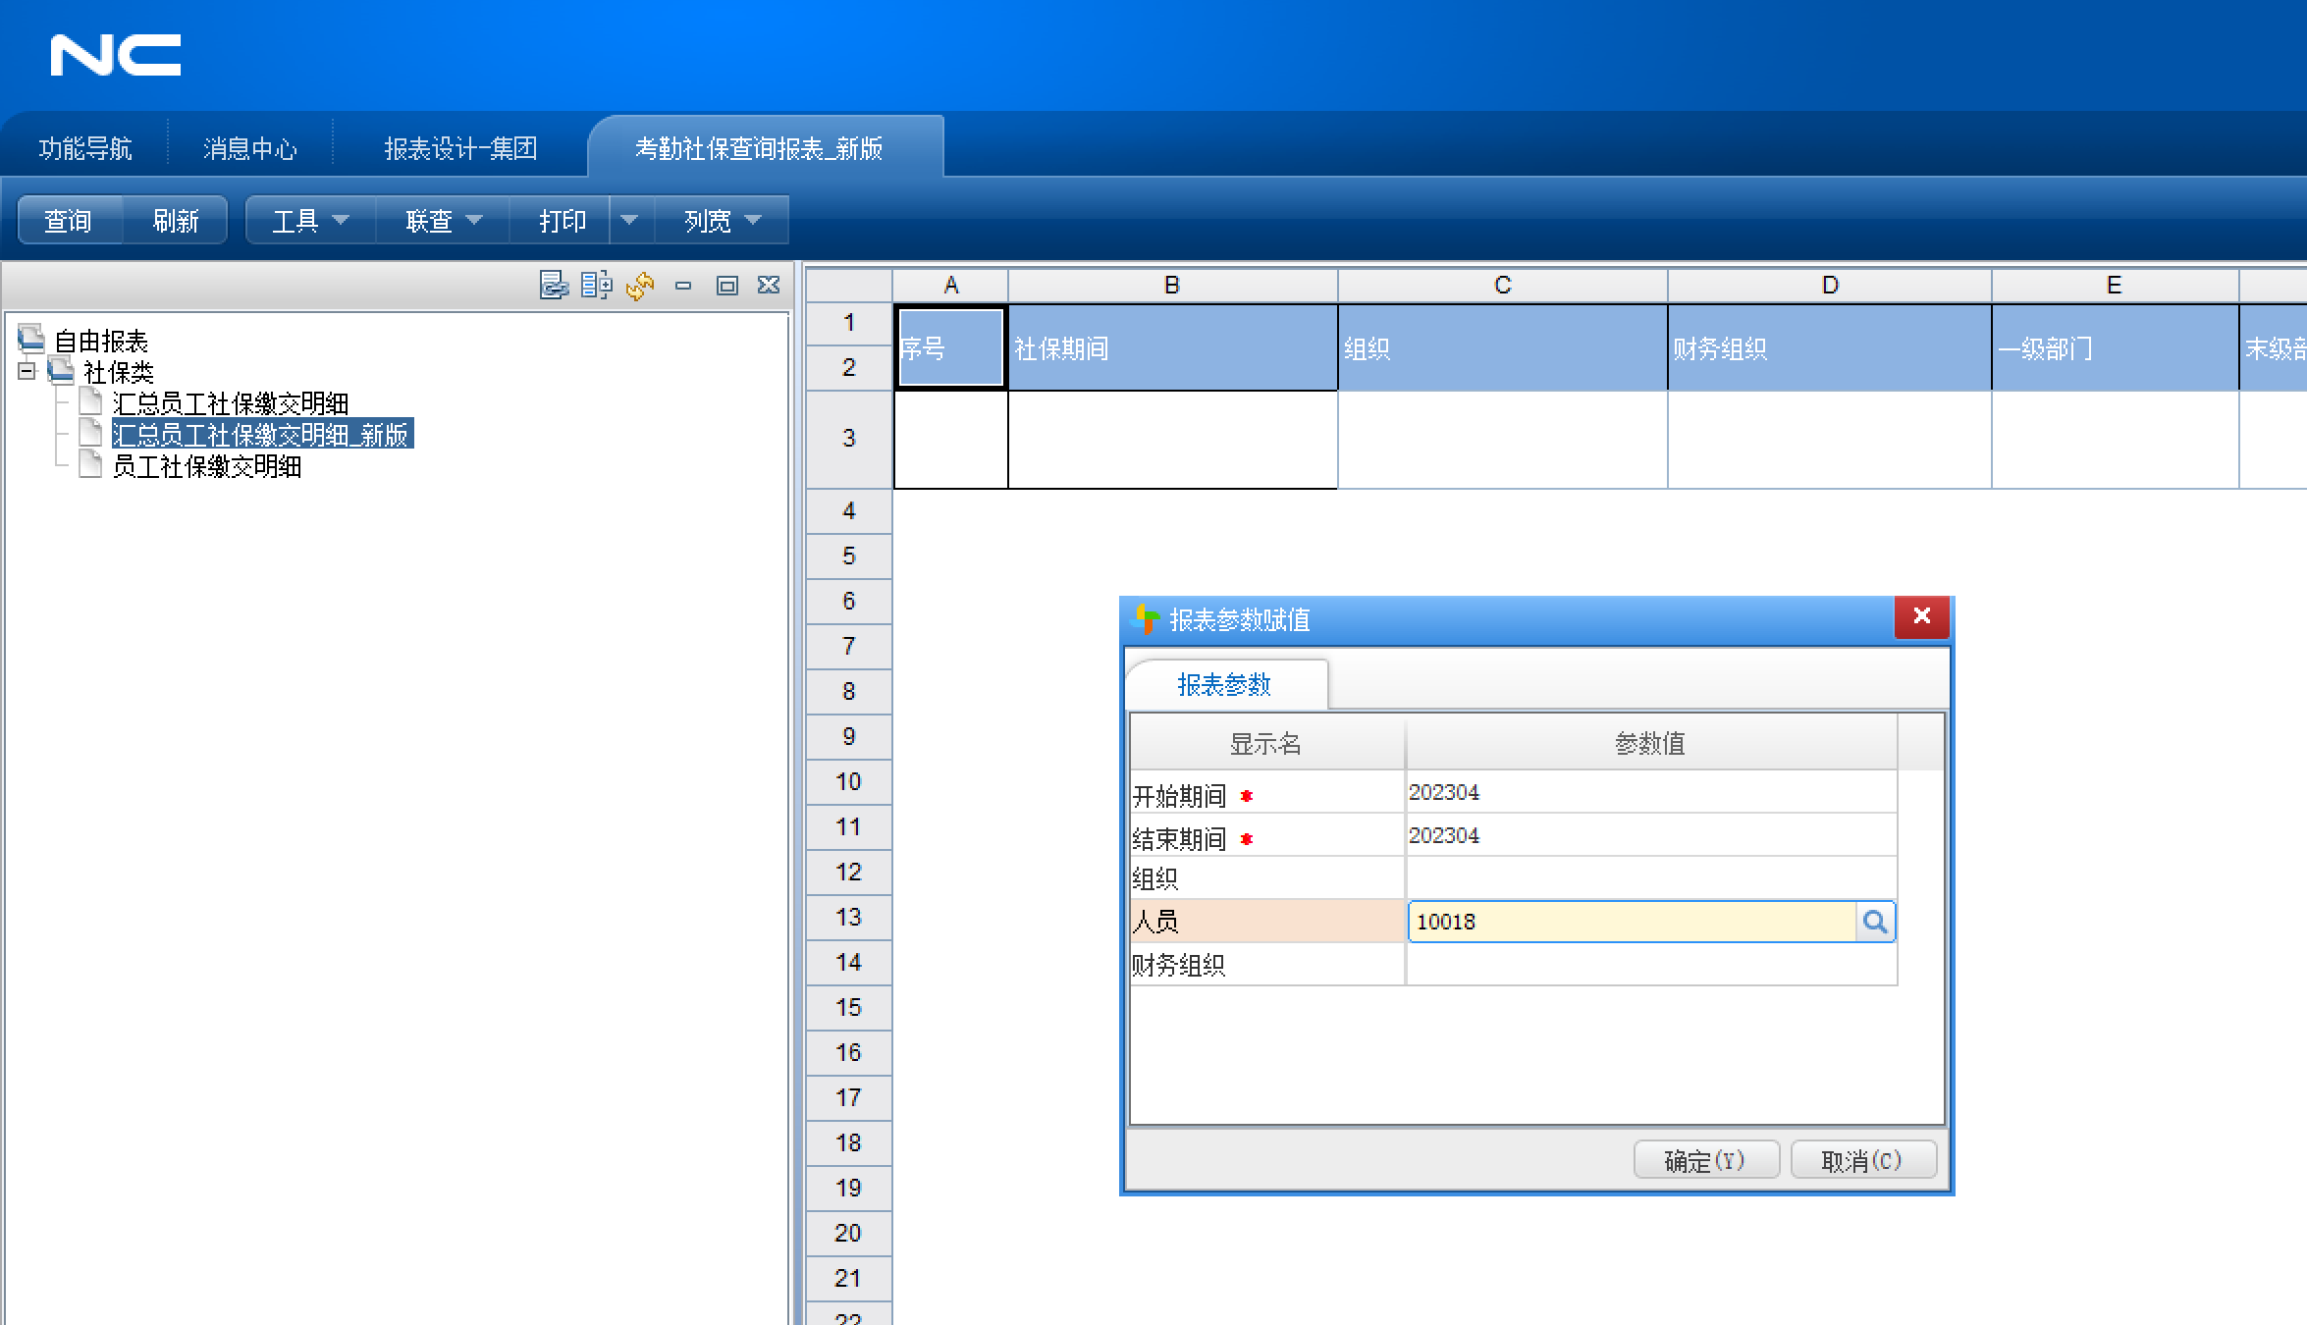Image resolution: width=2307 pixels, height=1325 pixels.
Task: Click column header E in the spreadsheet
Action: click(x=2115, y=286)
